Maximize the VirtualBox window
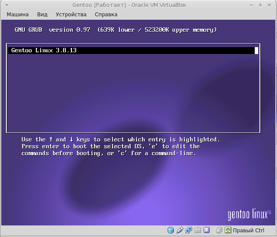The image size is (277, 237). click(x=260, y=5)
